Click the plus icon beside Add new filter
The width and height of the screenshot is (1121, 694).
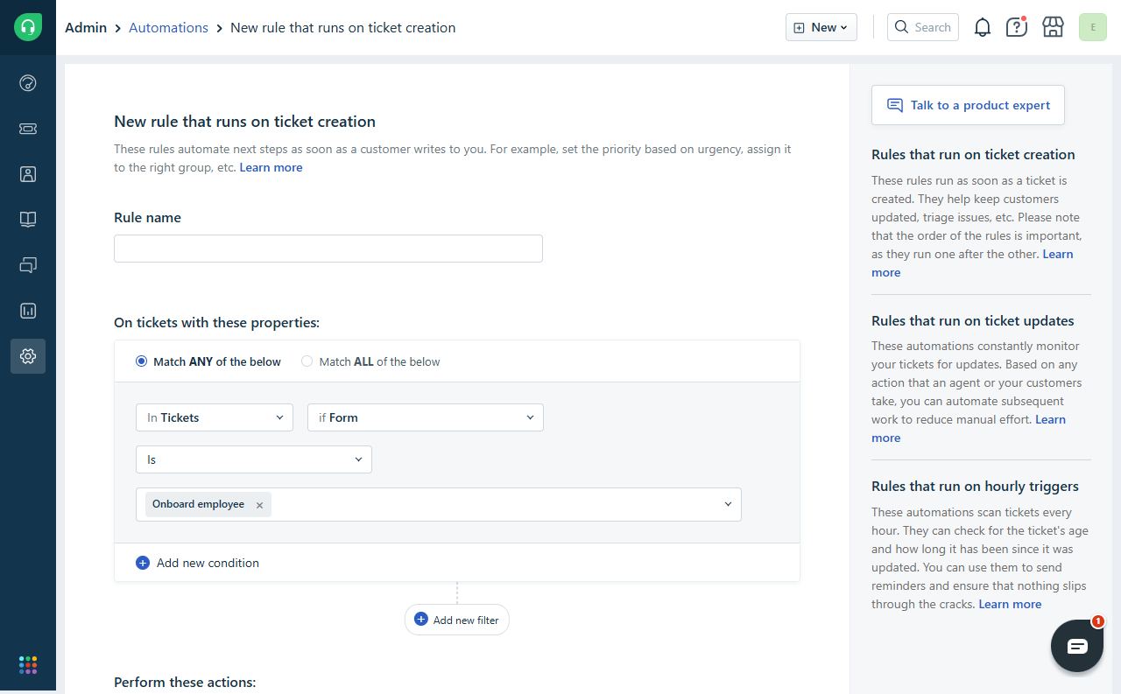click(x=420, y=620)
